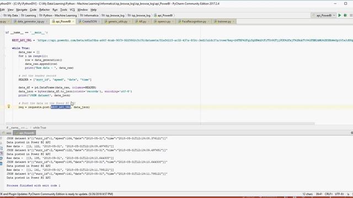Select the api_PowerBI editor tab
This screenshot has height=198, width=353.
click(x=63, y=21)
